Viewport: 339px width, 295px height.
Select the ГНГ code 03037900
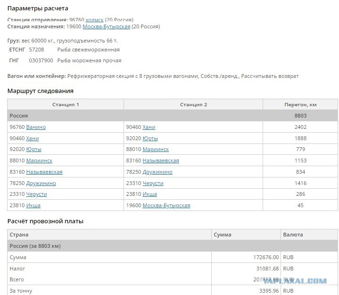point(41,60)
